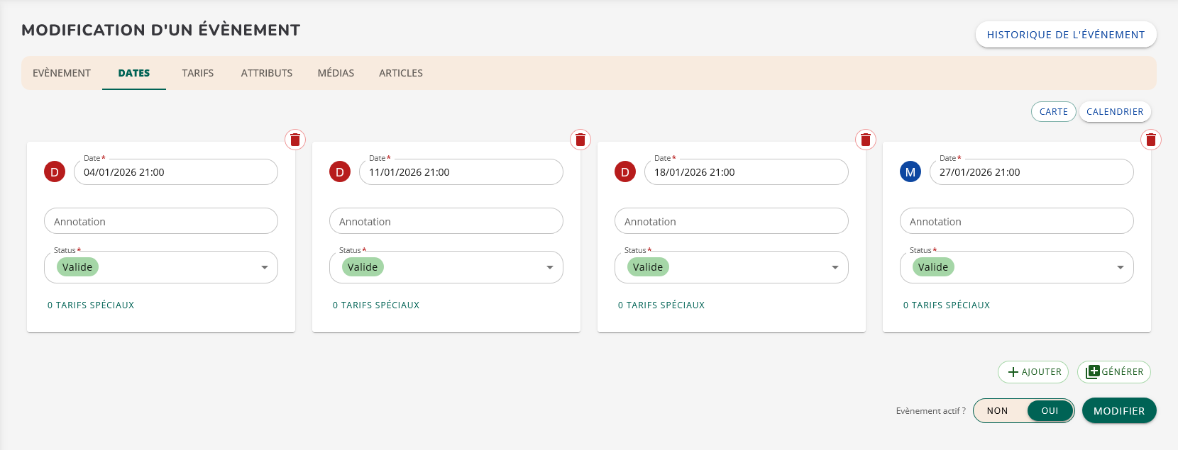
Task: Open 0 TARIFS SPÉCIAUX on 27/01/2026 card
Action: (x=946, y=305)
